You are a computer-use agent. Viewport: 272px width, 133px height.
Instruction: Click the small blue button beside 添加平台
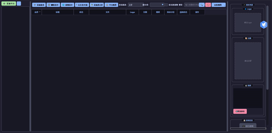pyautogui.click(x=19, y=4)
